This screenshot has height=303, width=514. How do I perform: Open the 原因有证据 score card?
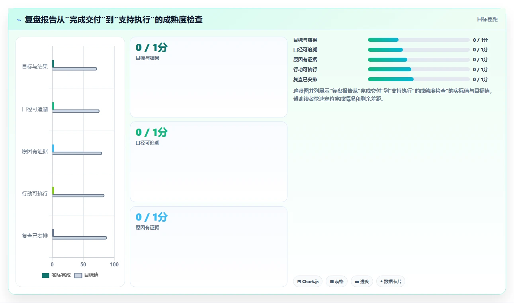click(x=208, y=246)
